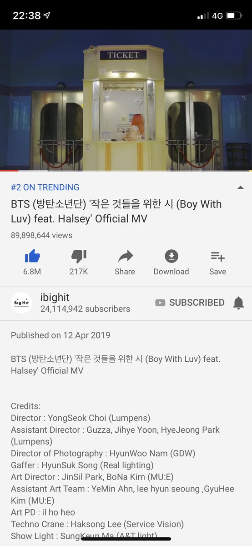This screenshot has width=252, height=546.
Task: Tap the Save to playlist icon
Action: tap(217, 257)
